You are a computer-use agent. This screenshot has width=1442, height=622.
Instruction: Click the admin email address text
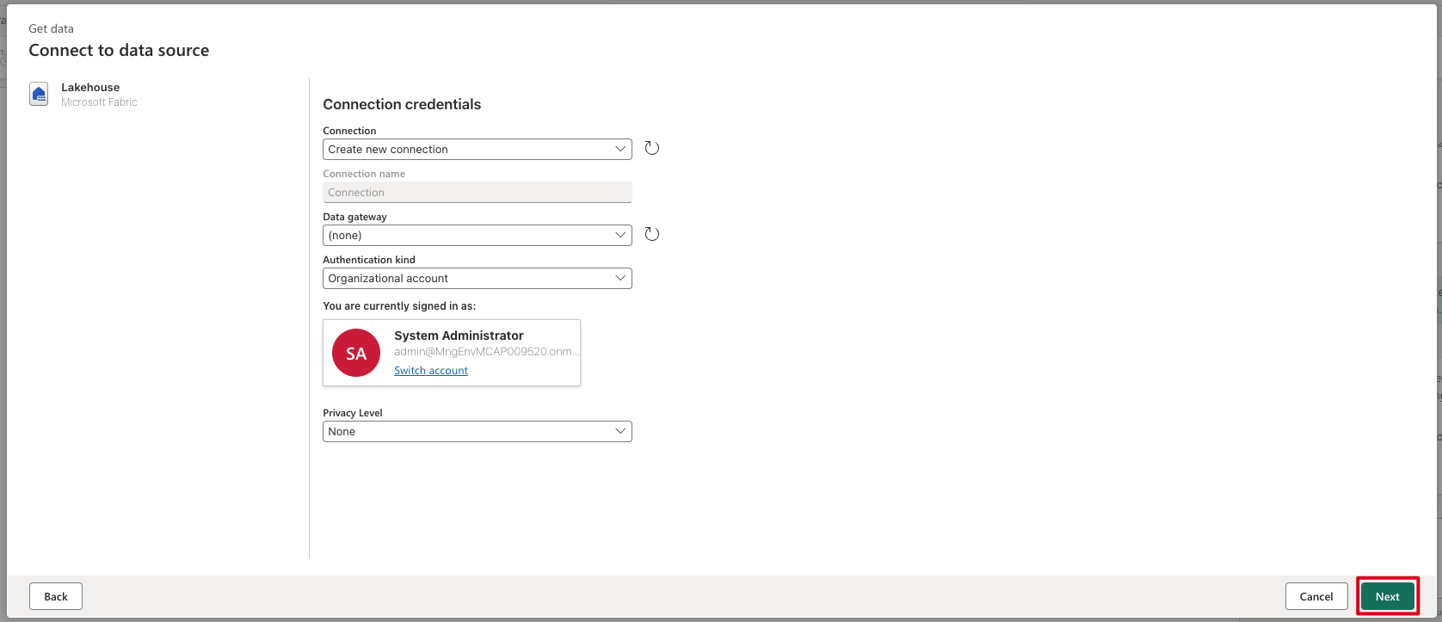(x=486, y=352)
